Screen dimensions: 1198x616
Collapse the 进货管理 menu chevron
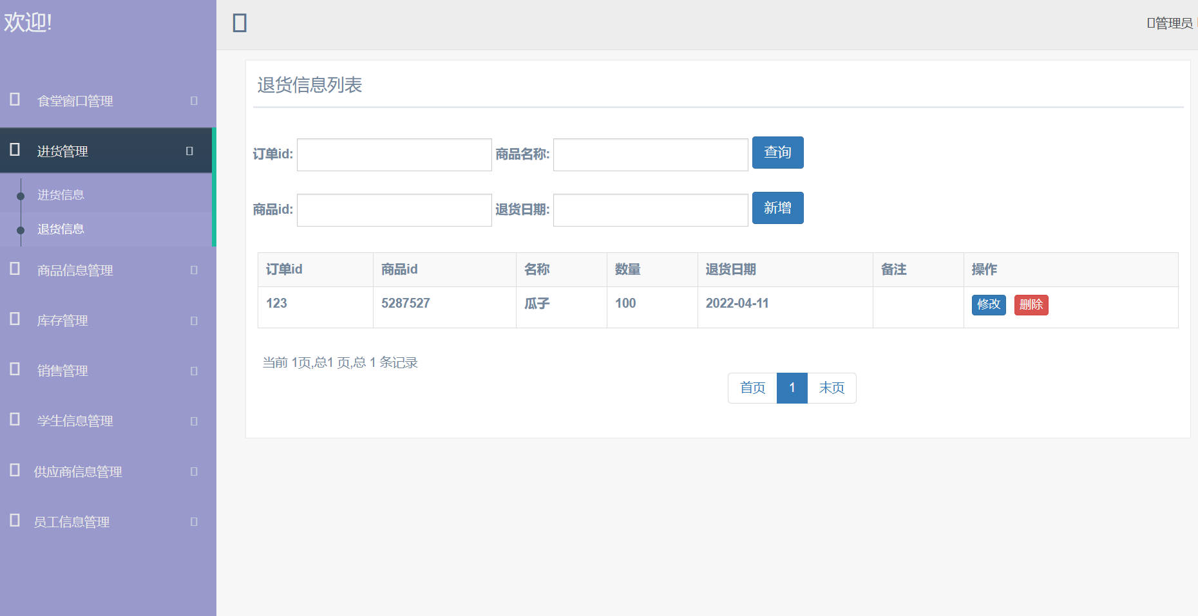[x=189, y=151]
